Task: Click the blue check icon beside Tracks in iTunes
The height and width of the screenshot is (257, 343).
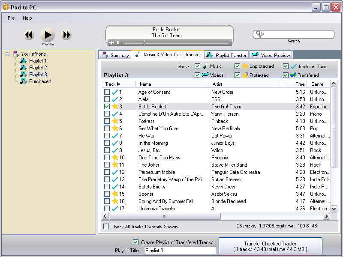Action: point(294,66)
